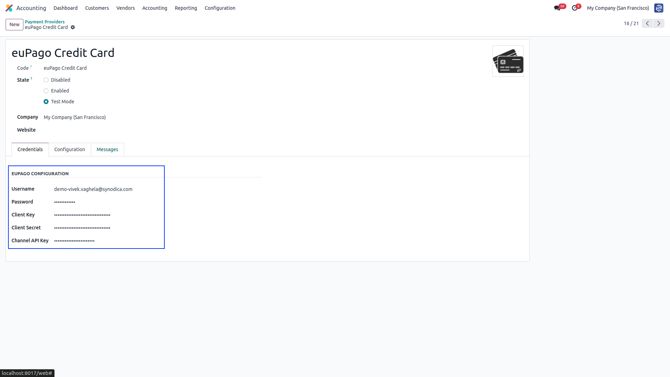Click the credit card provider image

click(508, 61)
